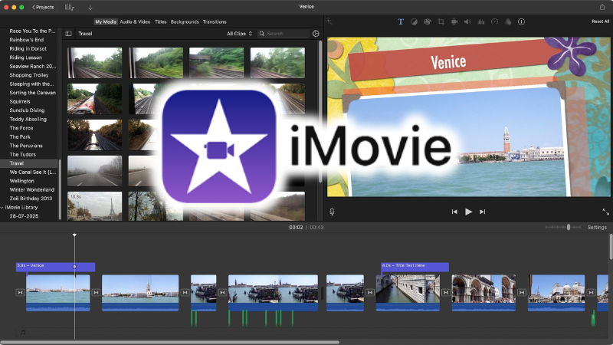
Task: Click the Reset All button
Action: pyautogui.click(x=600, y=21)
